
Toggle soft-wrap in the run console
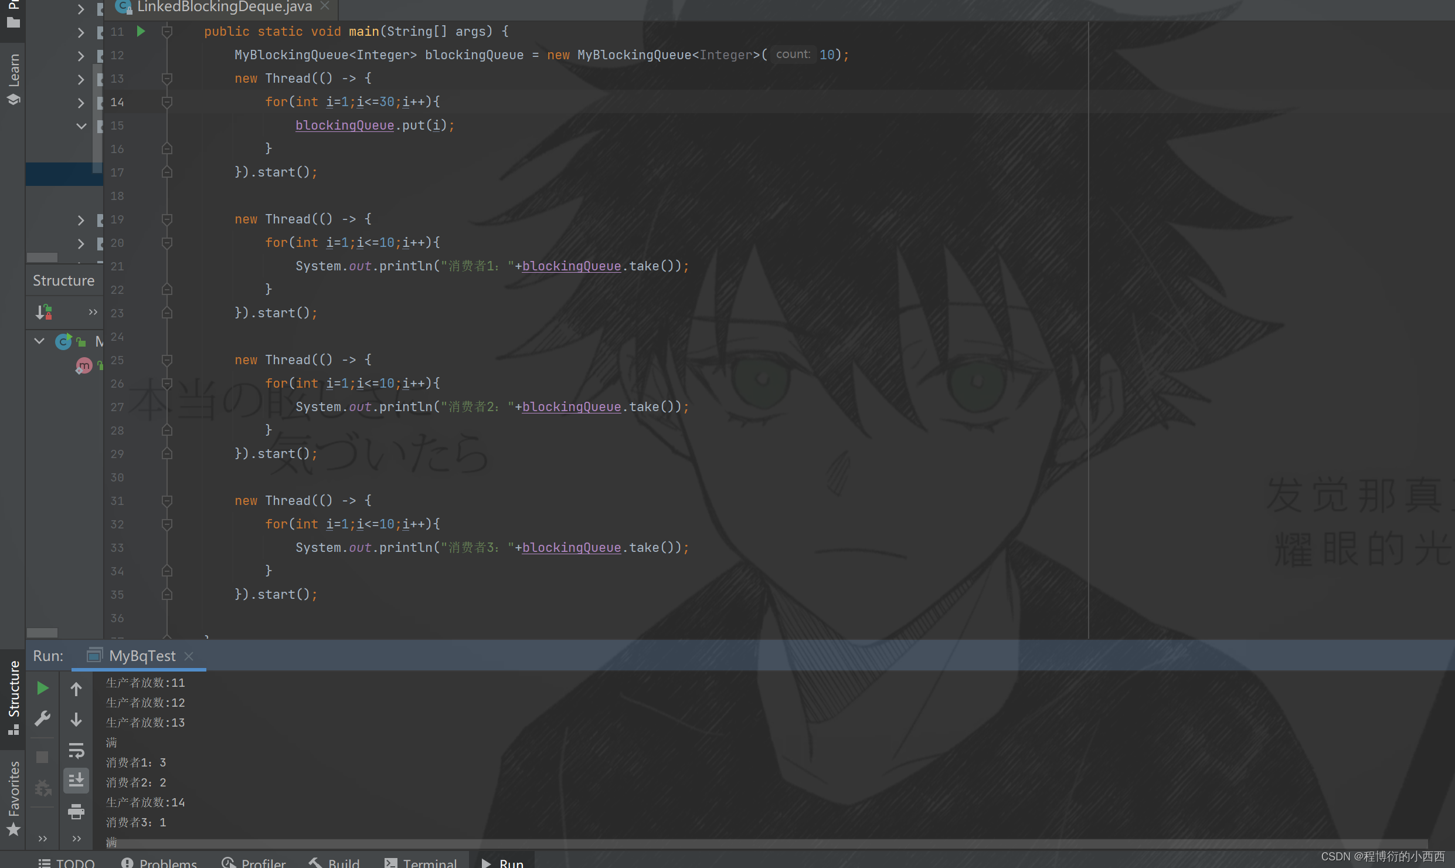click(x=76, y=750)
